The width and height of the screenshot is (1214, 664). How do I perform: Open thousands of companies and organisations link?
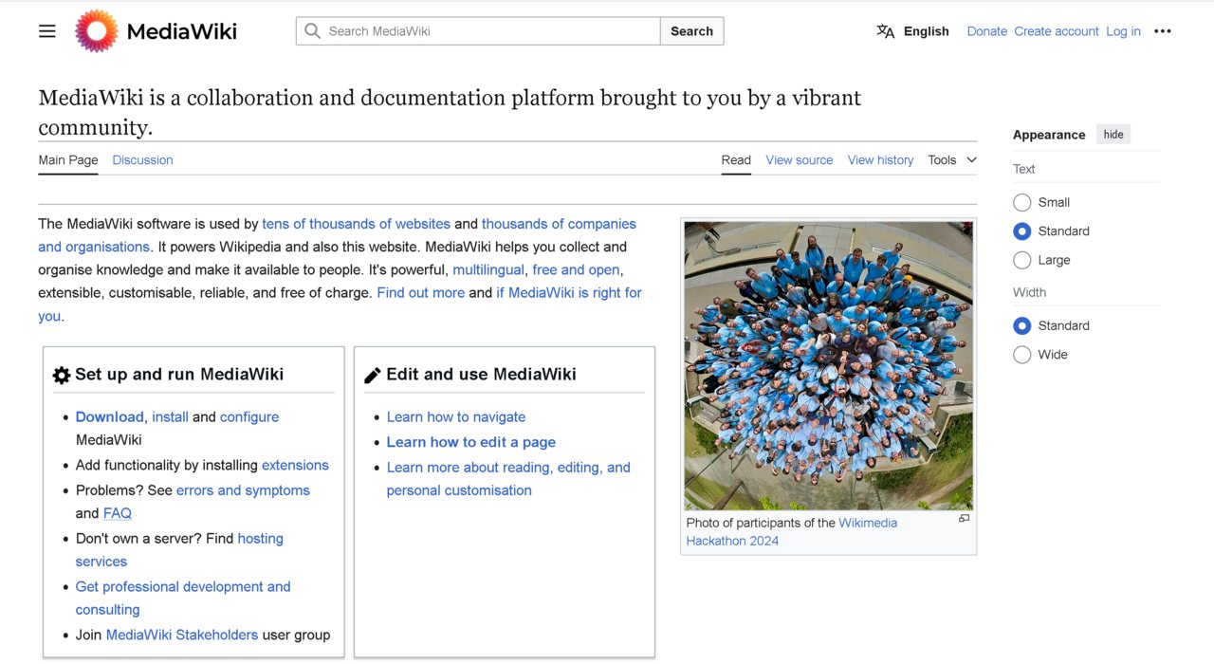click(559, 224)
